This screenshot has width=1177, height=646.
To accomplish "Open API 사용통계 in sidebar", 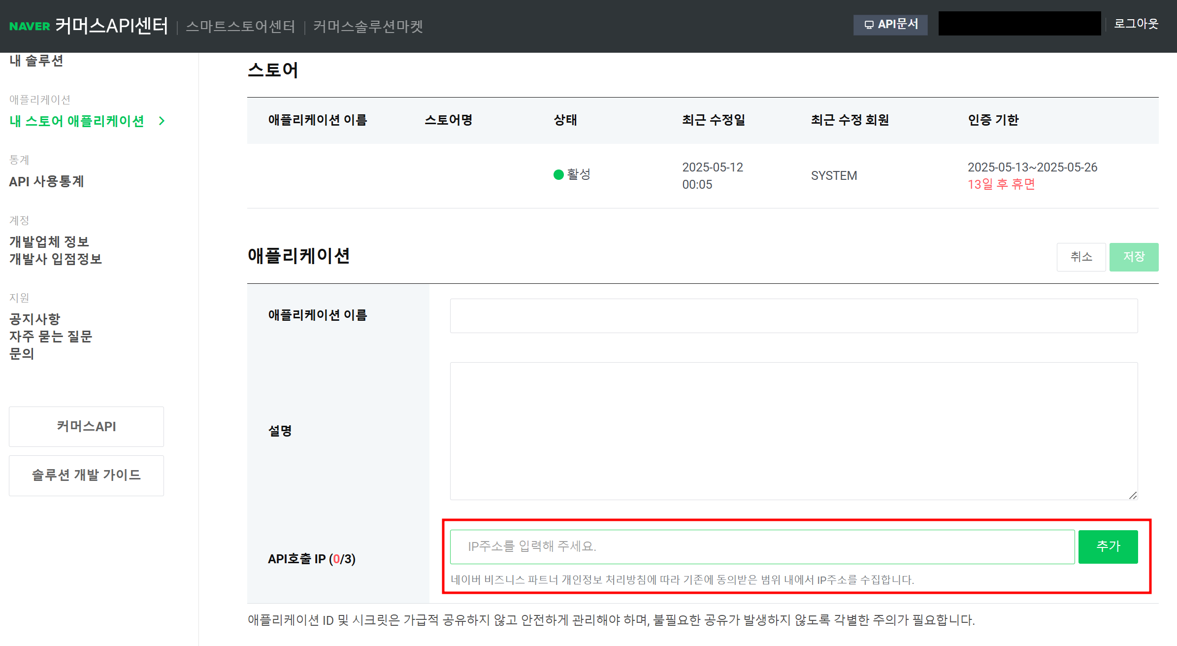I will tap(47, 181).
